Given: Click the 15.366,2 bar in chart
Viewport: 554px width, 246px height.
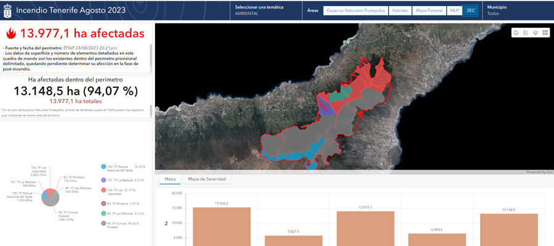Looking at the screenshot, I should click(x=222, y=226).
